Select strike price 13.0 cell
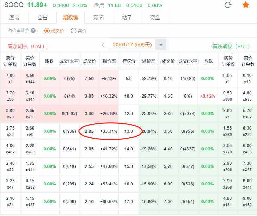 129,131
